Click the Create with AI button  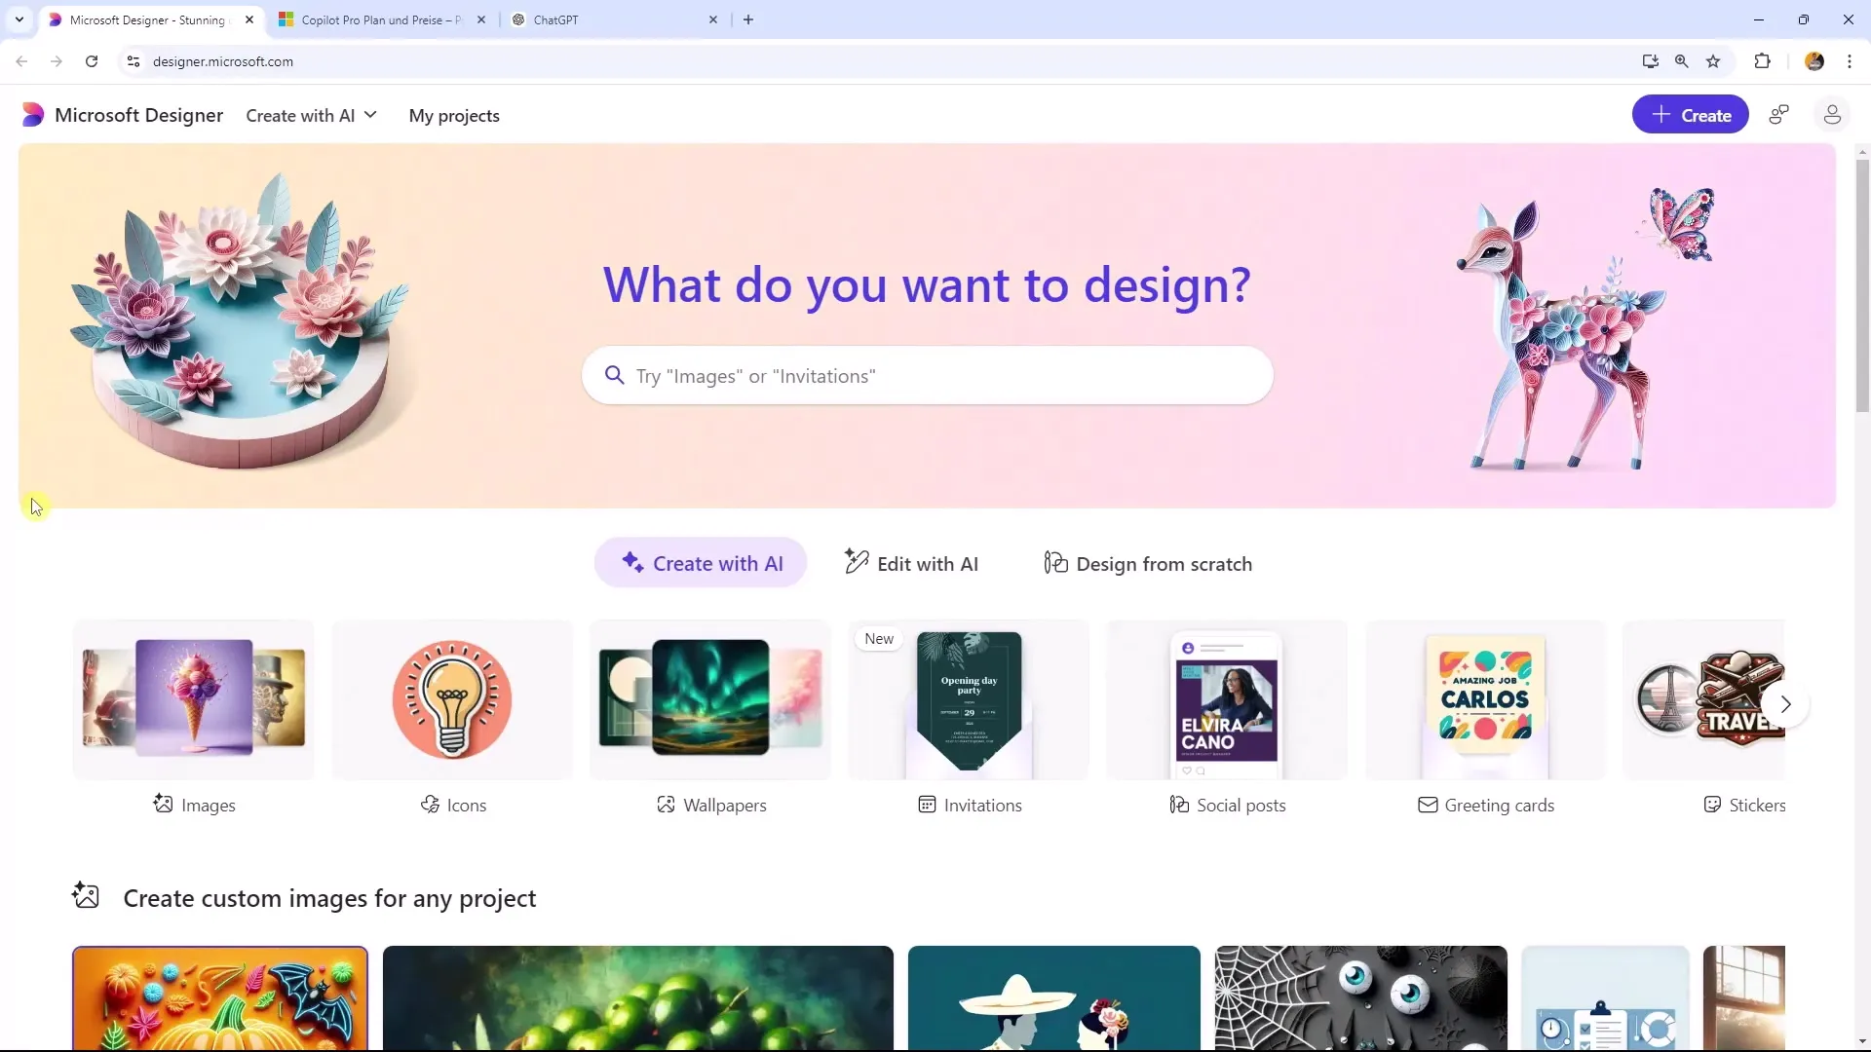point(701,563)
